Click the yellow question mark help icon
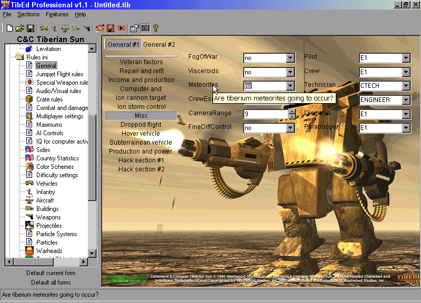This screenshot has height=303, width=421. coord(156,28)
